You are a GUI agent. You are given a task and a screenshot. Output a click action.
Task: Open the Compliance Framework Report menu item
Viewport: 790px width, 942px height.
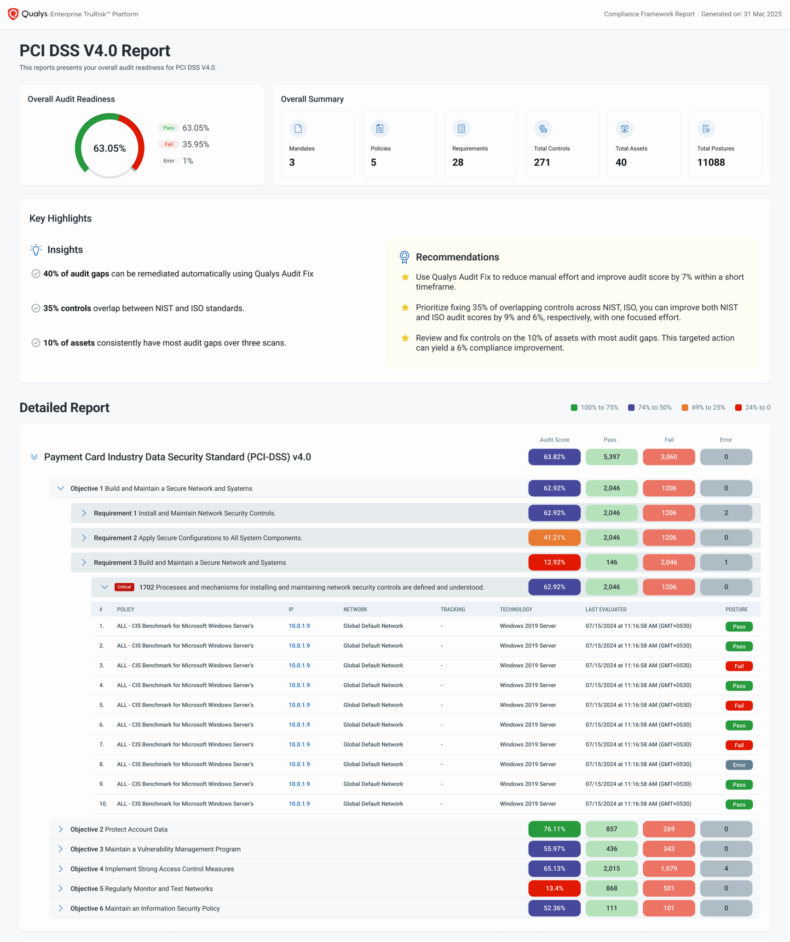point(649,14)
